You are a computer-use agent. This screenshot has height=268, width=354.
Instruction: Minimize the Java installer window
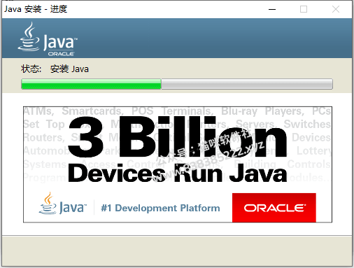[x=272, y=9]
